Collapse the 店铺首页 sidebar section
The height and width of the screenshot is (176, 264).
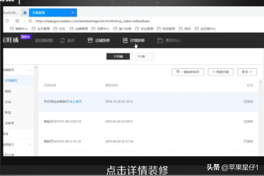[29, 70]
